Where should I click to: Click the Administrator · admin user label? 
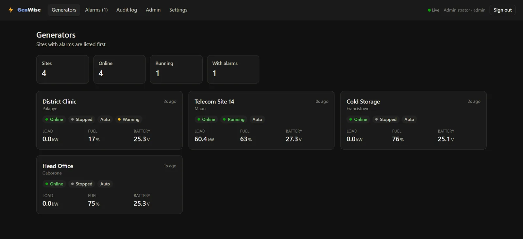click(x=464, y=10)
